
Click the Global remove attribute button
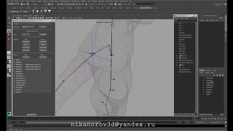click(x=43, y=44)
